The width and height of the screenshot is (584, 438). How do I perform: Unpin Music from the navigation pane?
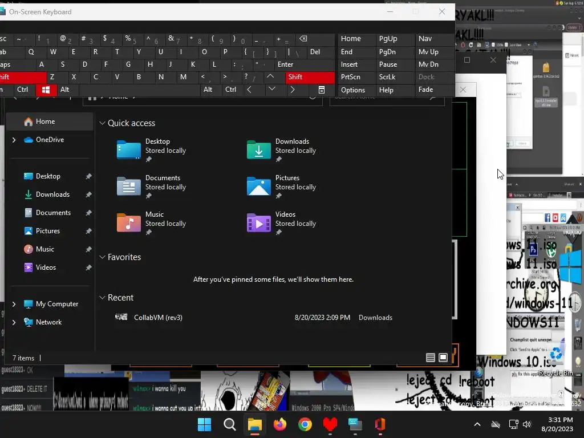(x=88, y=249)
